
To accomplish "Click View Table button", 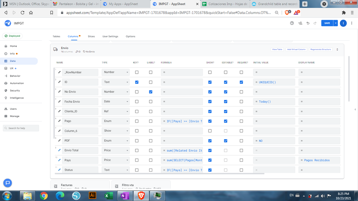I will (277, 49).
